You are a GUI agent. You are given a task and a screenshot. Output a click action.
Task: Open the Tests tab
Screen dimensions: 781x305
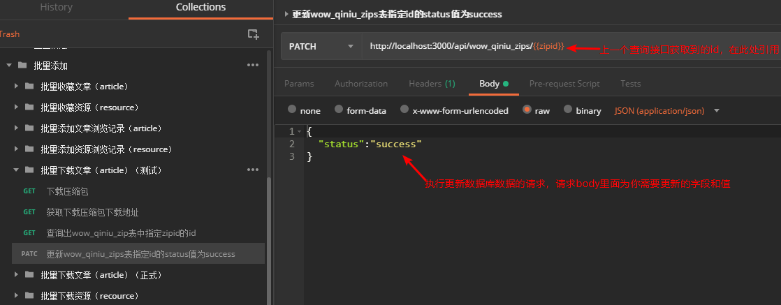[x=631, y=84]
